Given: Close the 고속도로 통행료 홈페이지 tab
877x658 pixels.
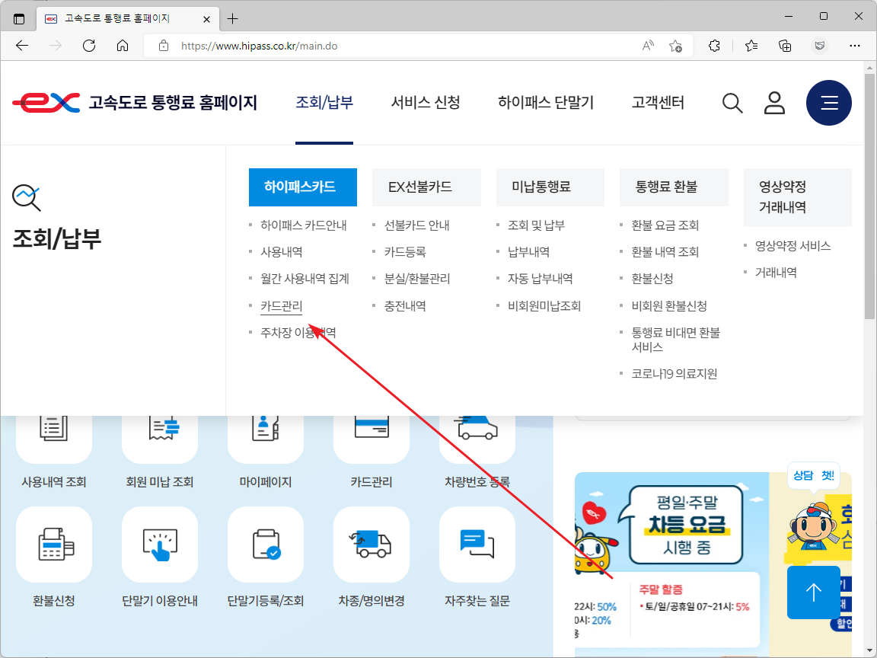Looking at the screenshot, I should tap(206, 19).
